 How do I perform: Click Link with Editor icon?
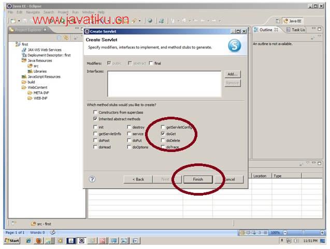pos(66,37)
